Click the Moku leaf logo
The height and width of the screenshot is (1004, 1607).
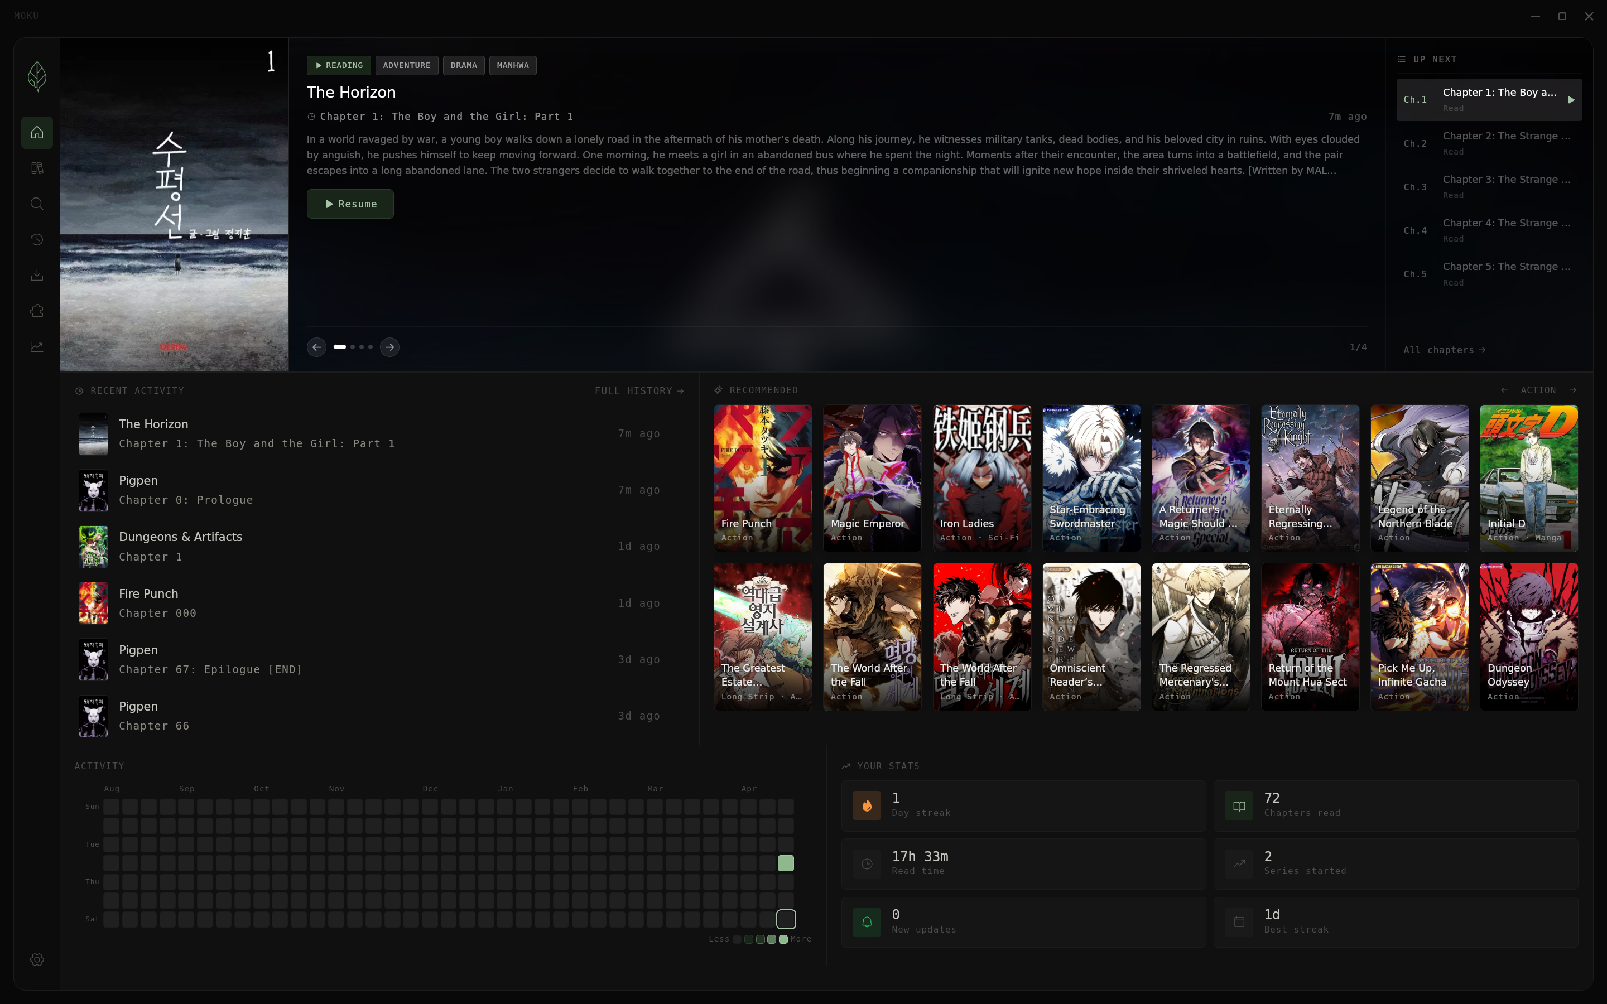37,77
